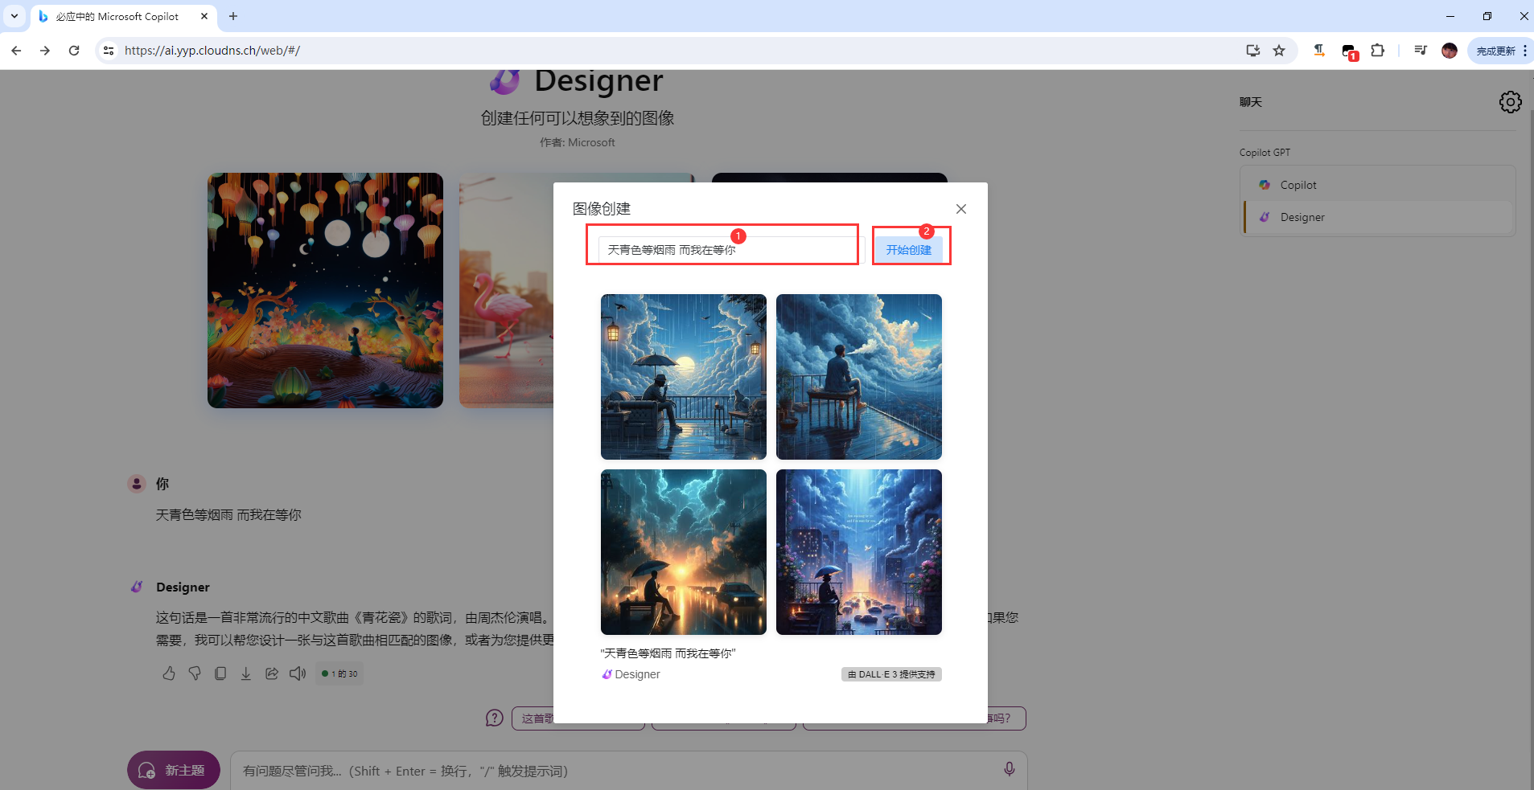Click the microphone voice input icon

pyautogui.click(x=1009, y=770)
